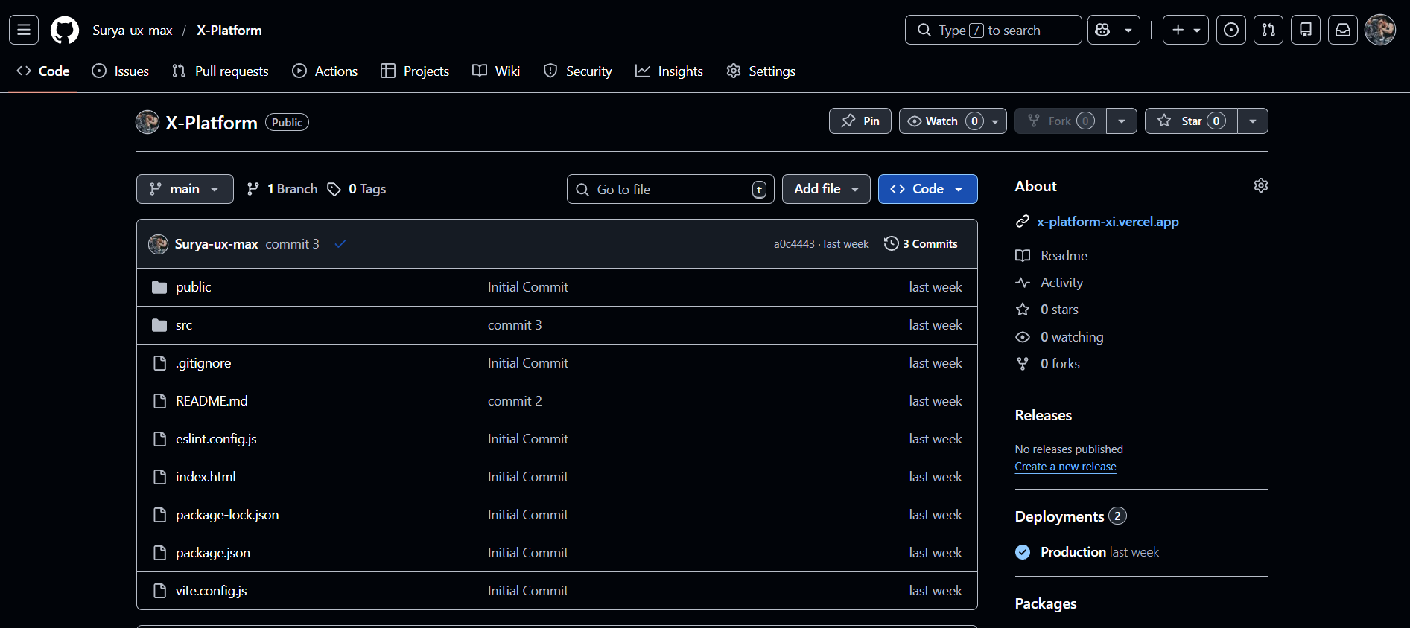Open the package-lock.json file

(x=227, y=515)
